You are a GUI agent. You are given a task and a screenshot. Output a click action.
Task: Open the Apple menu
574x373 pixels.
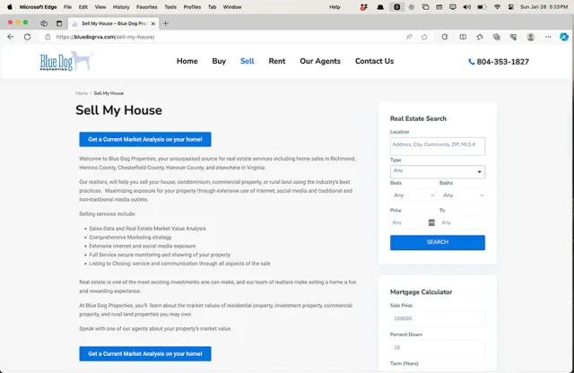(x=10, y=7)
